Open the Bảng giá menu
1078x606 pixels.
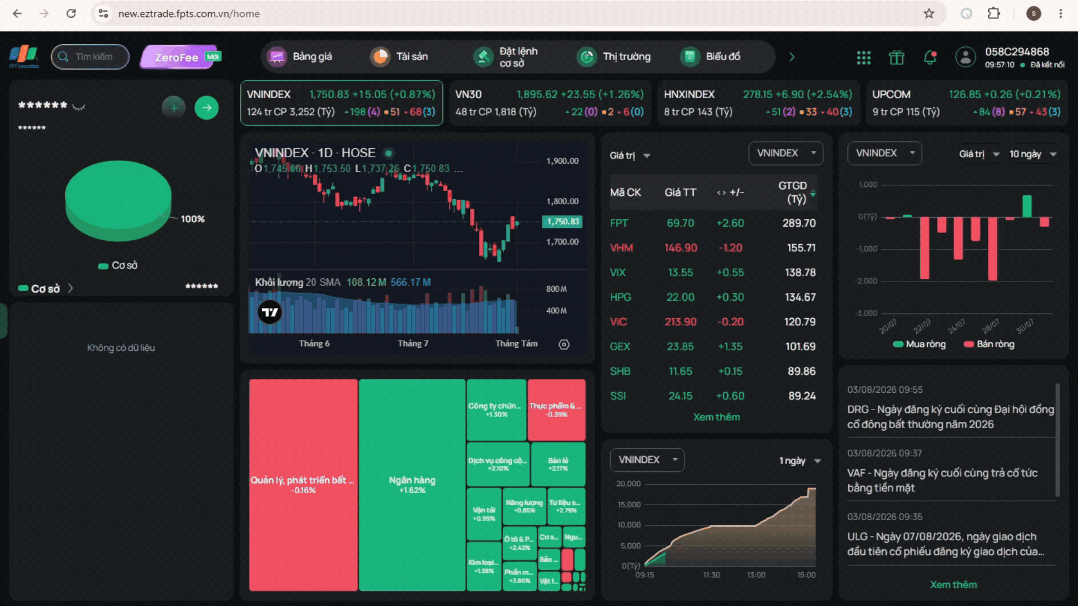[300, 57]
